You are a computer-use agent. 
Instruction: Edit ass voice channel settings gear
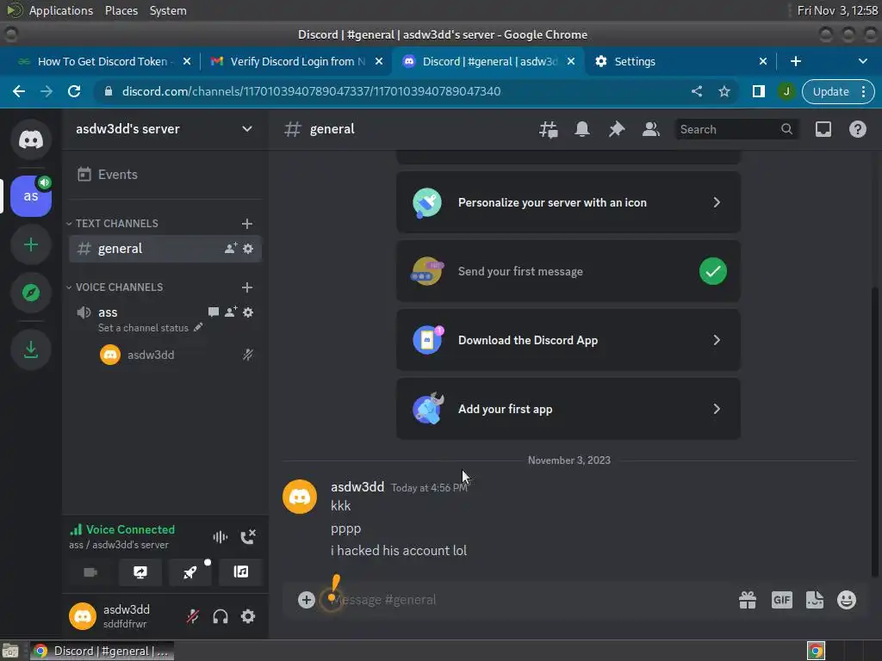pos(248,312)
